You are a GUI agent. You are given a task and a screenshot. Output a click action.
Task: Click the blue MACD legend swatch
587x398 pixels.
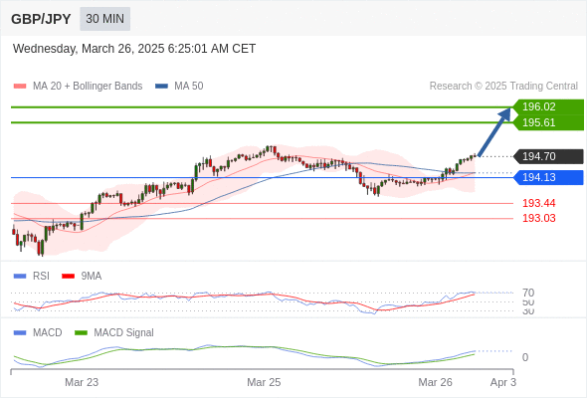[20, 333]
